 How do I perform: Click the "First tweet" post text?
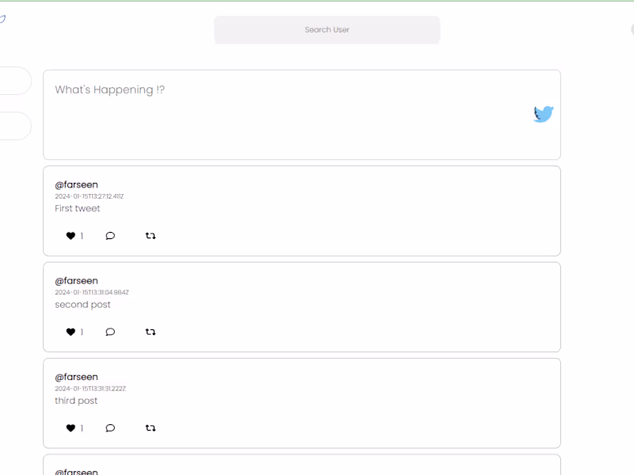[x=78, y=209]
